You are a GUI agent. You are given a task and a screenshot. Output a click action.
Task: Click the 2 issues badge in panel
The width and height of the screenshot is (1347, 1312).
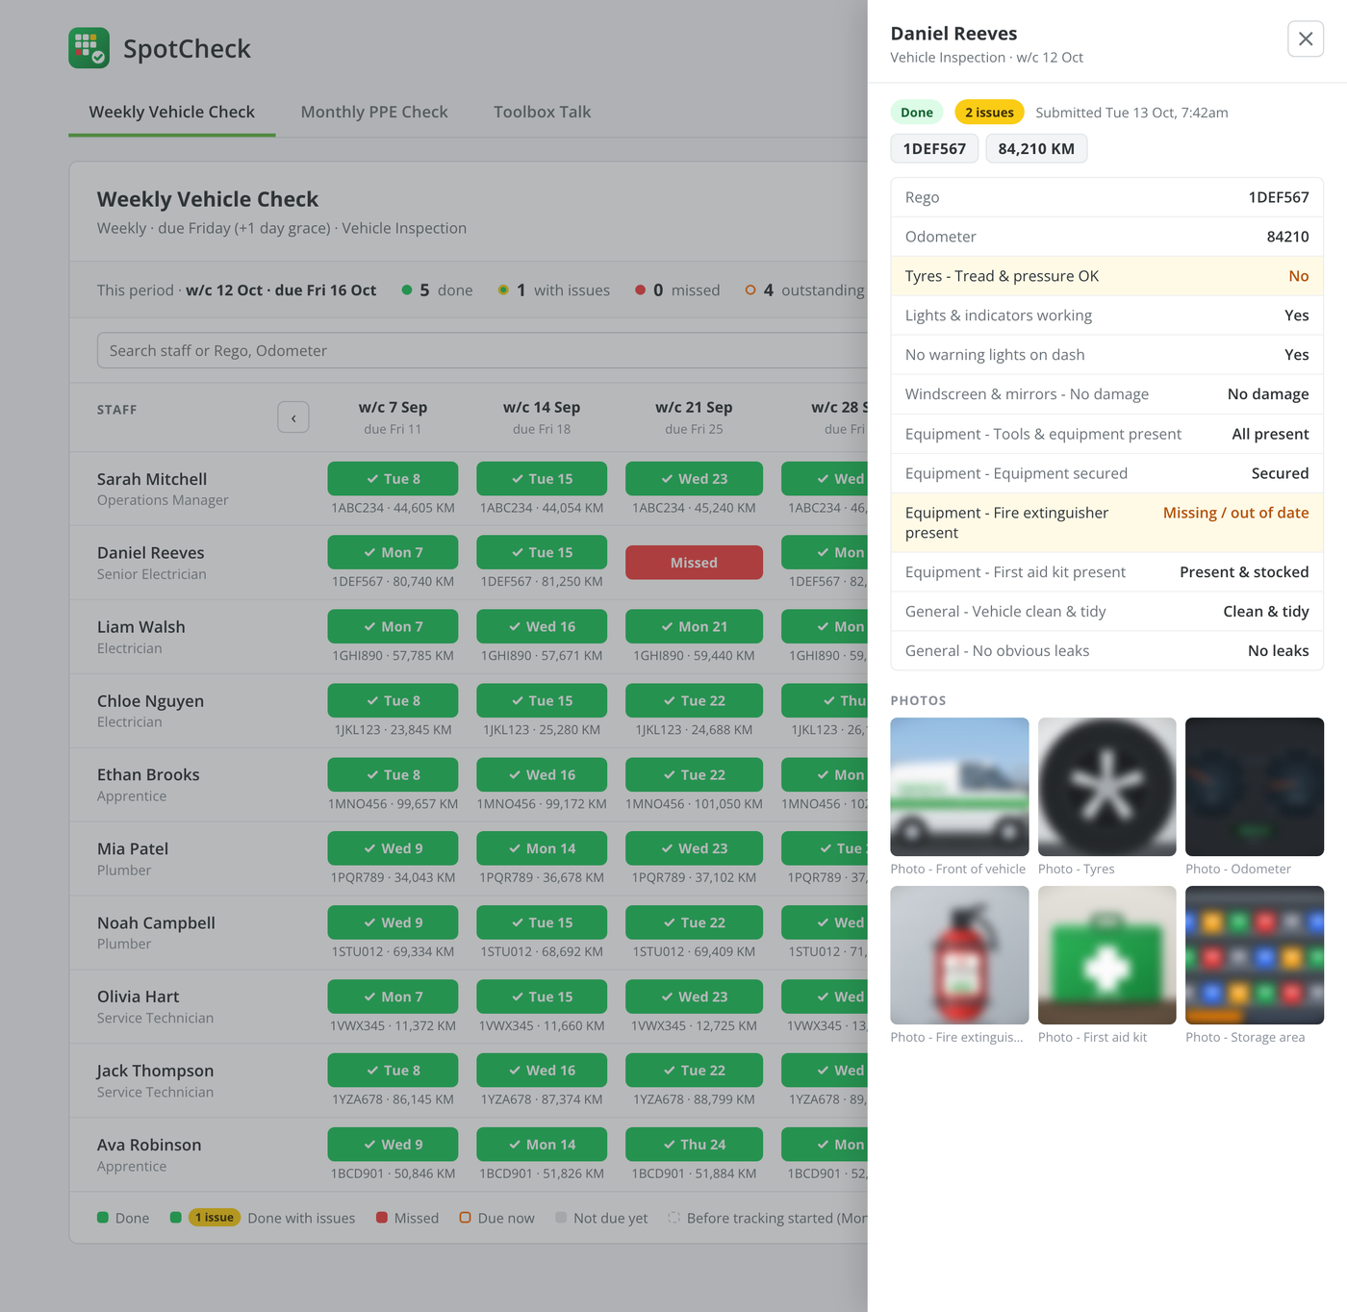(989, 113)
